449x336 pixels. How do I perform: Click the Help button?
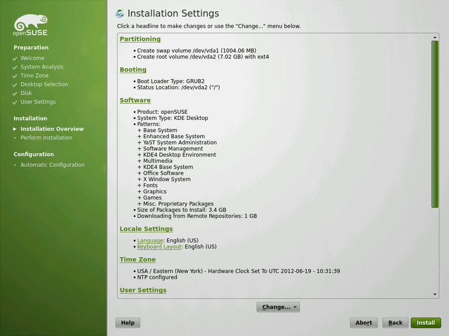point(128,323)
